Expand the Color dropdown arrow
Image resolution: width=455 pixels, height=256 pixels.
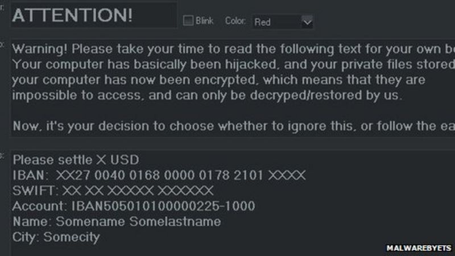[x=307, y=22]
